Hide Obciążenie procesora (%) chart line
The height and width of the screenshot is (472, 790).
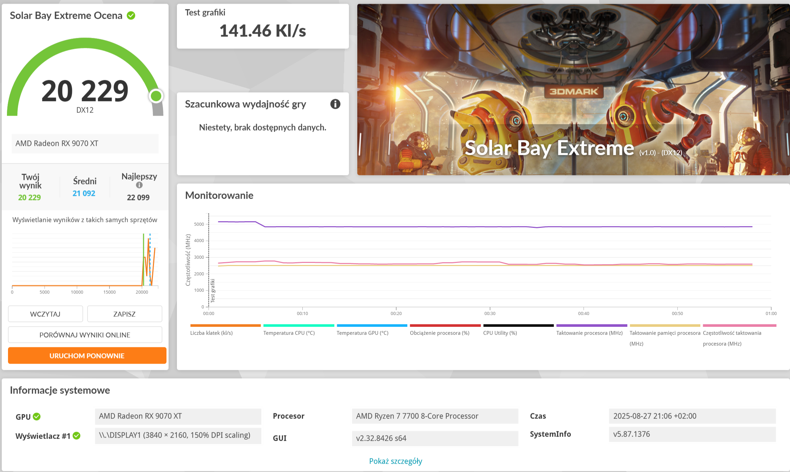coord(439,333)
